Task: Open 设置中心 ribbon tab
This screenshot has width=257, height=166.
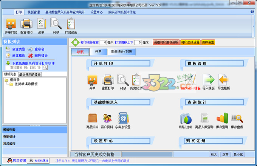Action: [96, 12]
